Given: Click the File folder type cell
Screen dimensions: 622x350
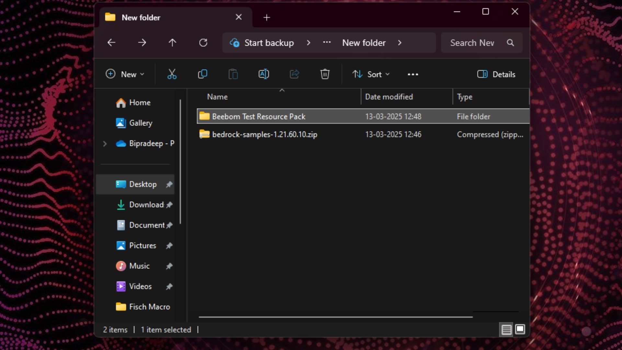Looking at the screenshot, I should pyautogui.click(x=473, y=116).
